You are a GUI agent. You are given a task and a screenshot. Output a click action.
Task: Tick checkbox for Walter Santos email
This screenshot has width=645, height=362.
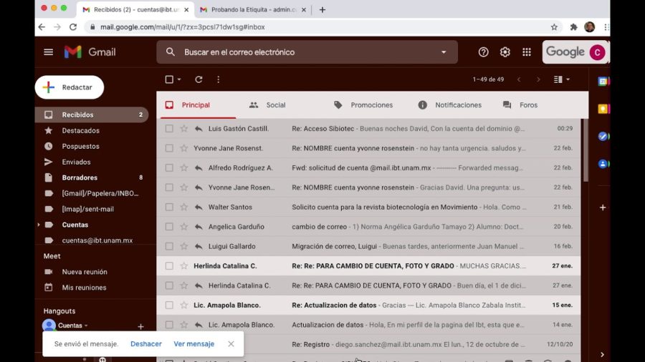(169, 207)
